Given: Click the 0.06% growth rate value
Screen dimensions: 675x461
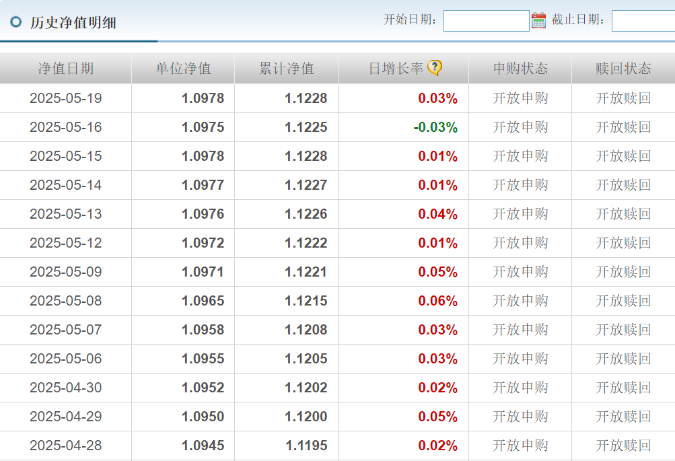Looking at the screenshot, I should click(438, 301).
